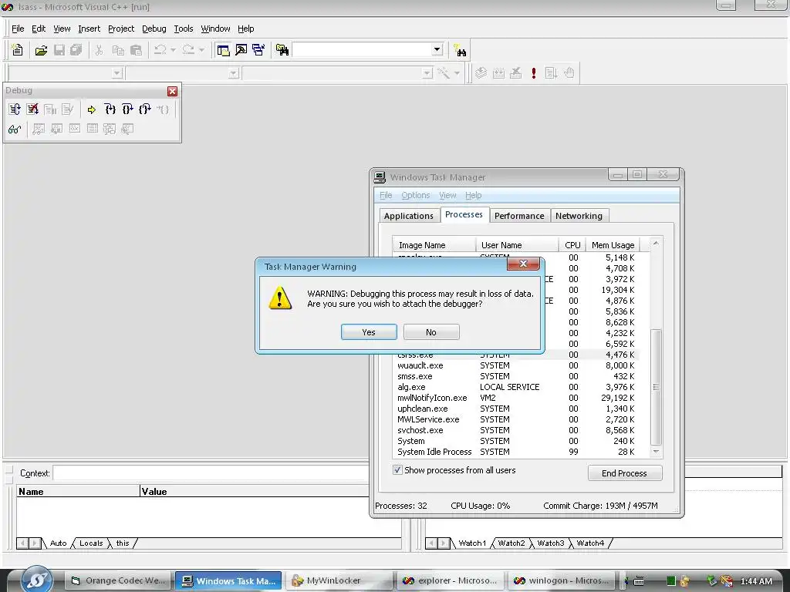Click Yes in Task Manager Warning
790x592 pixels.
[369, 332]
